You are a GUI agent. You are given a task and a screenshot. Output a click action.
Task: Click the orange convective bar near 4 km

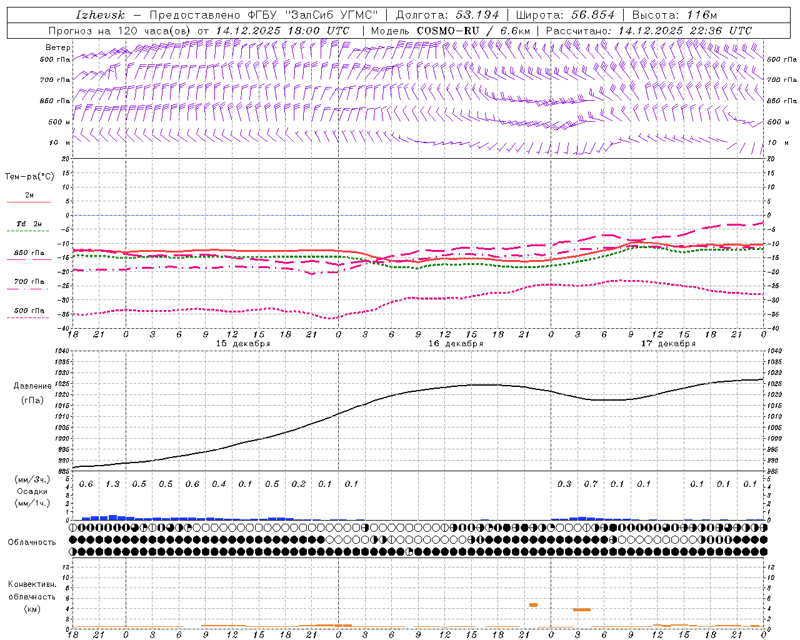pyautogui.click(x=582, y=610)
